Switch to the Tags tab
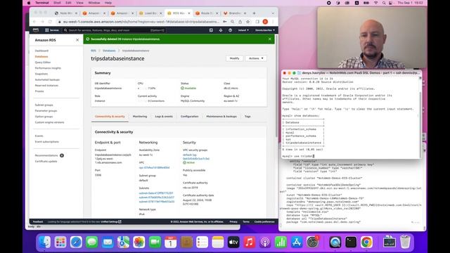Screen dimensions: 450x253 [247, 117]
